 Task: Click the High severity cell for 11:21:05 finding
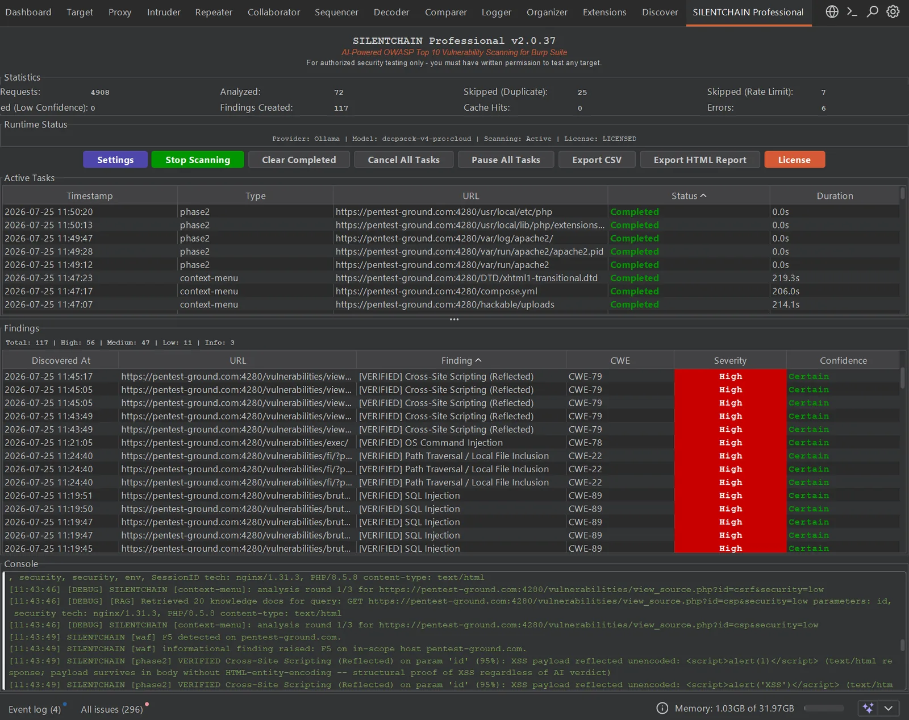click(x=730, y=443)
